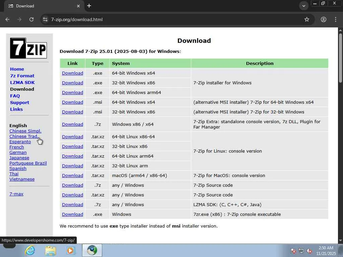Switch language to Chinese Simpl.
Image resolution: width=343 pixels, height=257 pixels.
tap(25, 131)
